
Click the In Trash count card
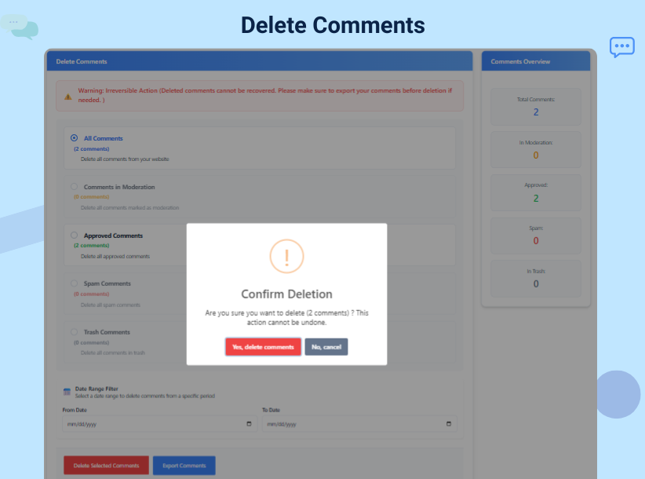click(536, 279)
